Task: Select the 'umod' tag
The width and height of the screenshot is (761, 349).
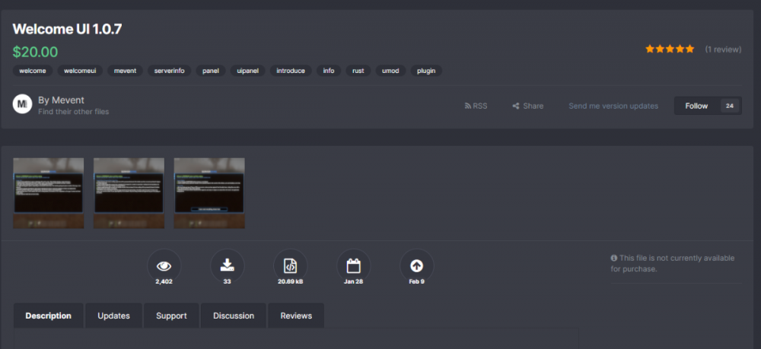Action: pos(389,71)
